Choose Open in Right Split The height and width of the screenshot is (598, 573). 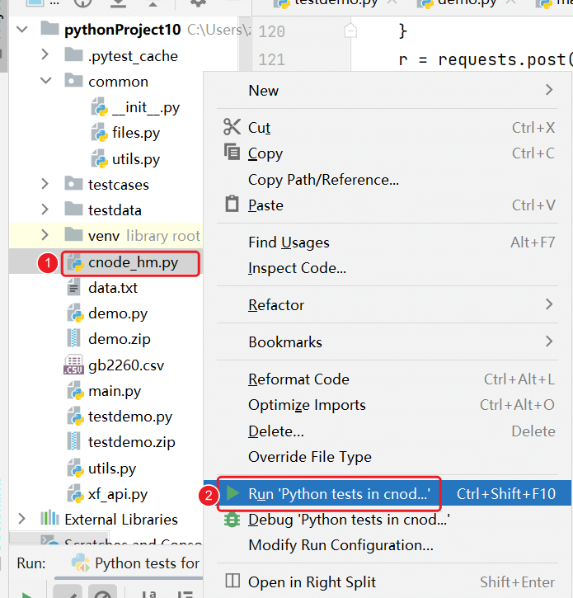click(x=387, y=582)
